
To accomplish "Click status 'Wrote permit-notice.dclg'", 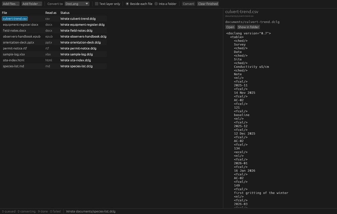I will 78,48.
